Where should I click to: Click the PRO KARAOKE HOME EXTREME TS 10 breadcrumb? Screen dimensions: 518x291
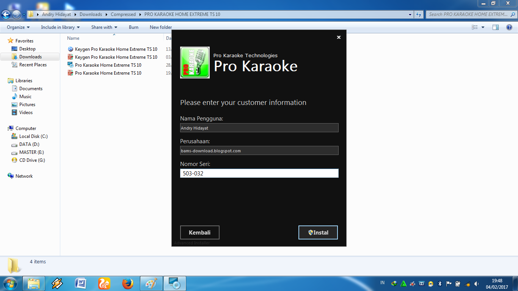coord(182,14)
